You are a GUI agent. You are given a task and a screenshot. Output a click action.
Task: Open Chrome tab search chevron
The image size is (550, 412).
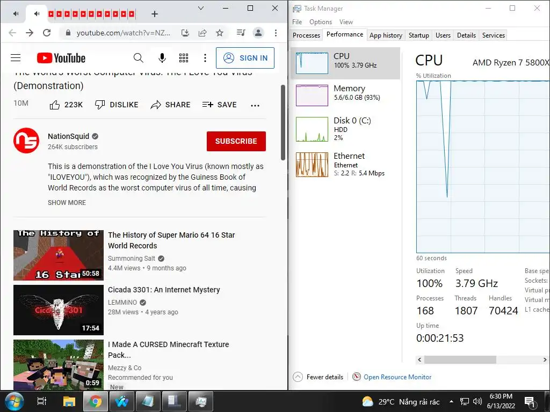(x=201, y=8)
